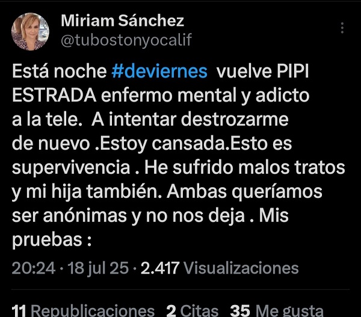Image resolution: width=361 pixels, height=317 pixels.
Task: Open the #deviernes hashtag
Action: 159,71
